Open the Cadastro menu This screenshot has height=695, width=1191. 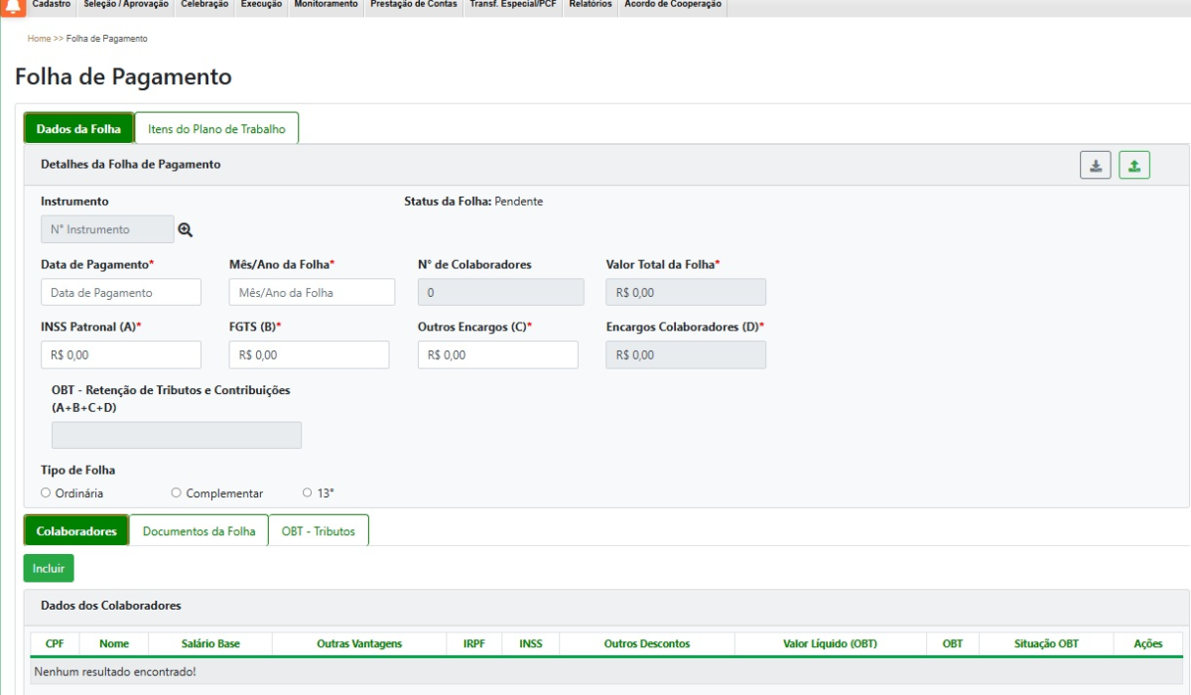(52, 5)
